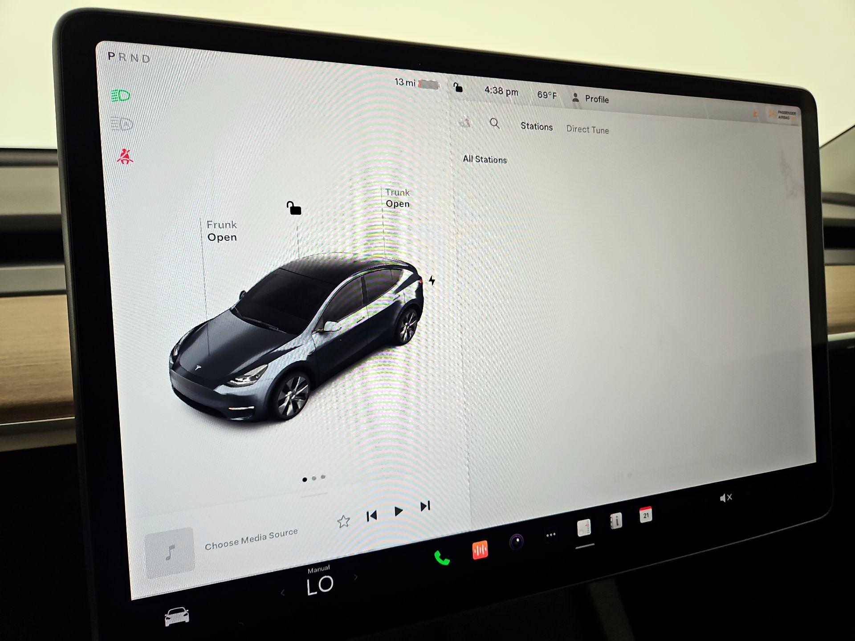Select the All Stations heading
This screenshot has width=855, height=641.
(485, 159)
